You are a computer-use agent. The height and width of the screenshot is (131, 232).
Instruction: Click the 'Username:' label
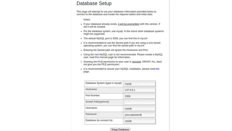(92, 108)
